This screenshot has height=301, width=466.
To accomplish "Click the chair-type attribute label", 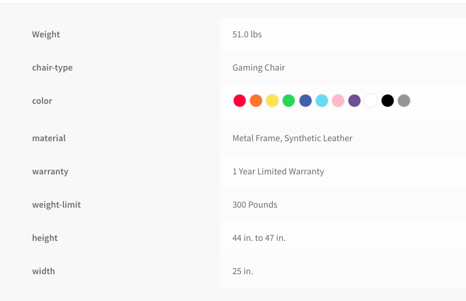I will [x=52, y=68].
